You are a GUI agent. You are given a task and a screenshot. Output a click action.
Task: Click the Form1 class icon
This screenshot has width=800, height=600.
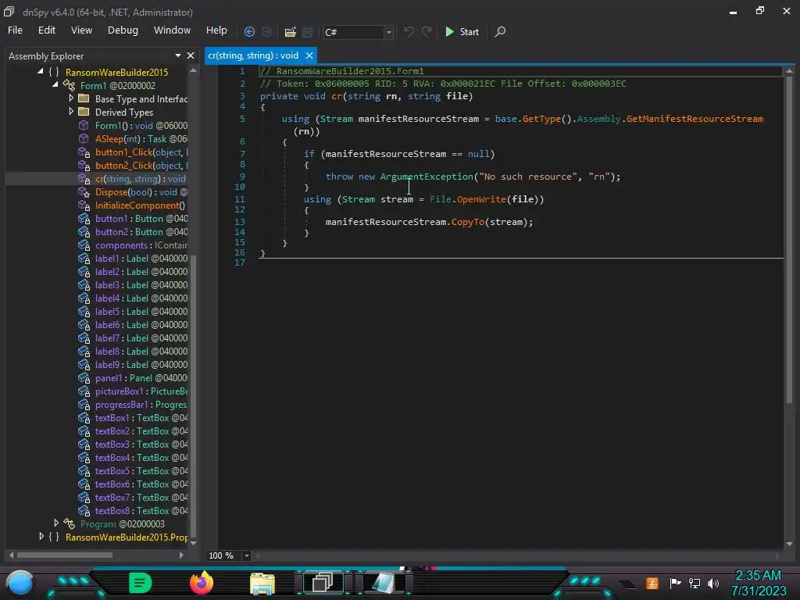[x=69, y=85]
